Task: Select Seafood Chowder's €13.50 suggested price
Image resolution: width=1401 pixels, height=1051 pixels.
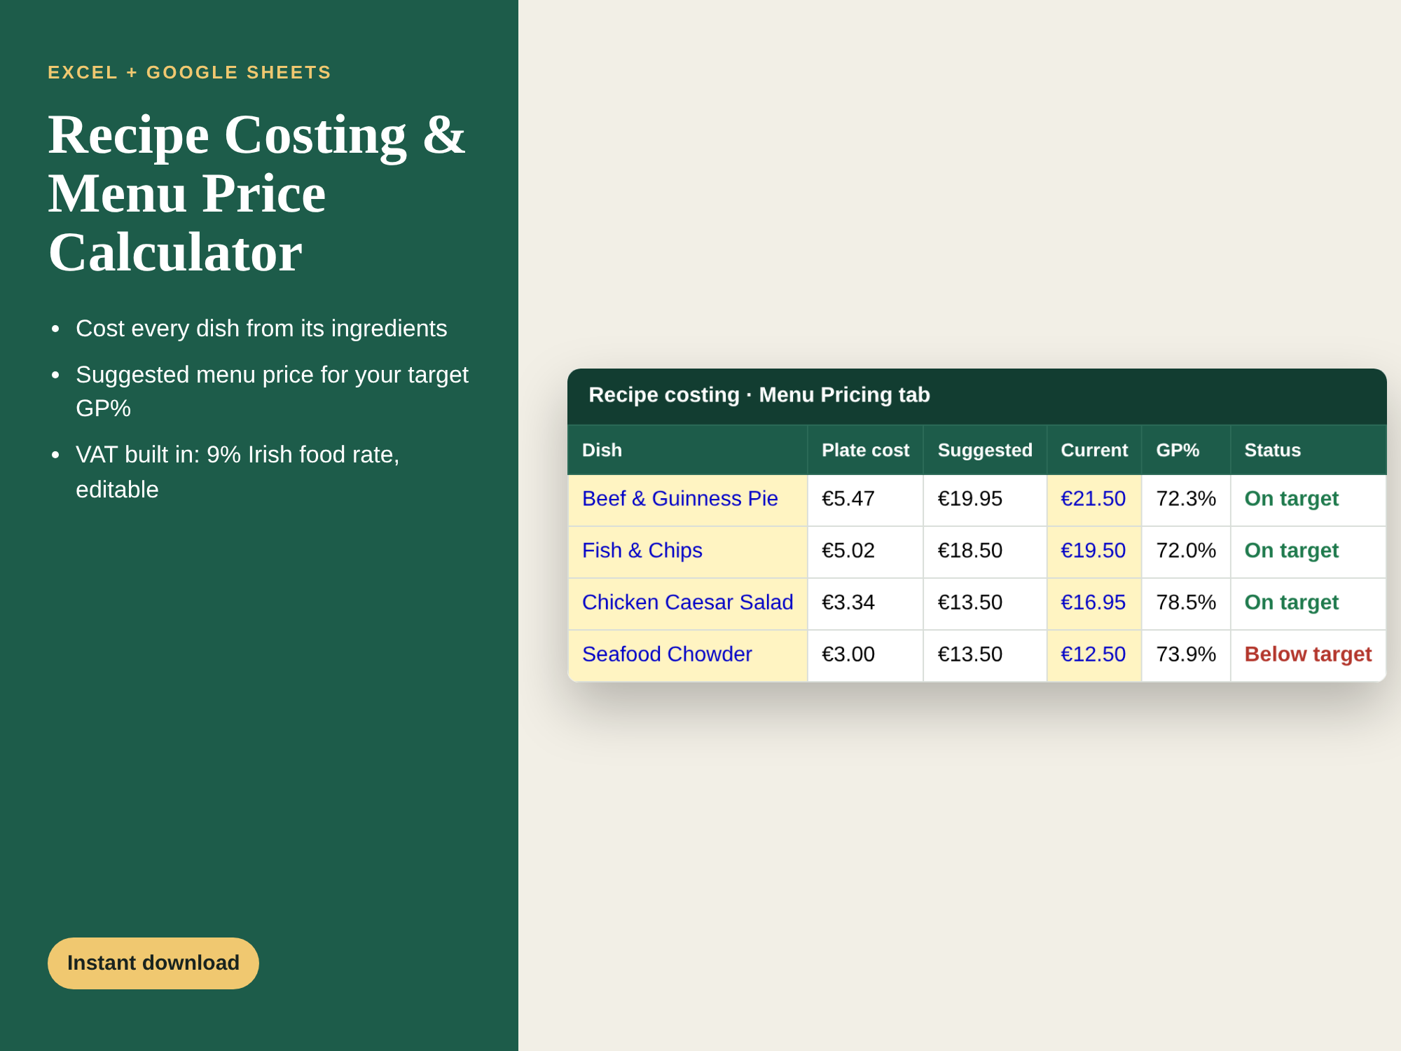Action: coord(985,656)
